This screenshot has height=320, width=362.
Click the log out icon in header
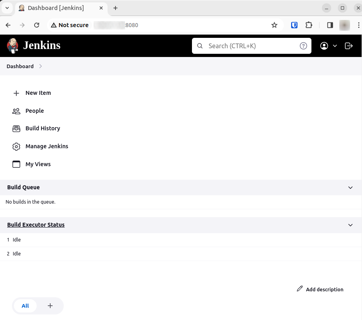click(x=348, y=46)
